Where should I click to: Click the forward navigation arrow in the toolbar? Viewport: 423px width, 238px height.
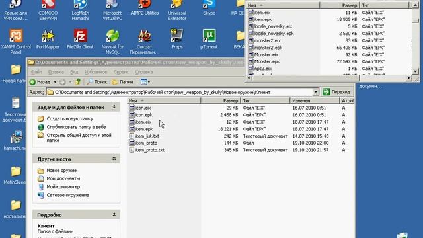pyautogui.click(x=63, y=82)
